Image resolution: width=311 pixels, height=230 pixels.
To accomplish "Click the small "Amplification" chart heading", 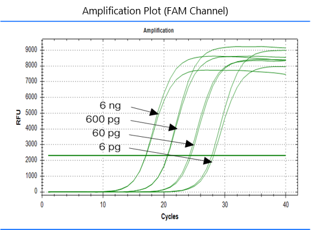I will click(x=158, y=30).
